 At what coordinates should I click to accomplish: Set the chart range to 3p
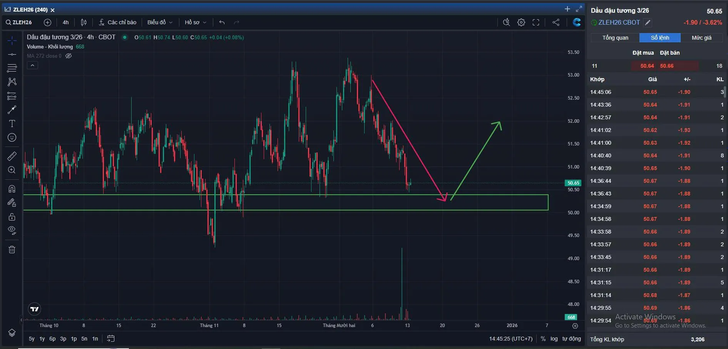click(63, 339)
